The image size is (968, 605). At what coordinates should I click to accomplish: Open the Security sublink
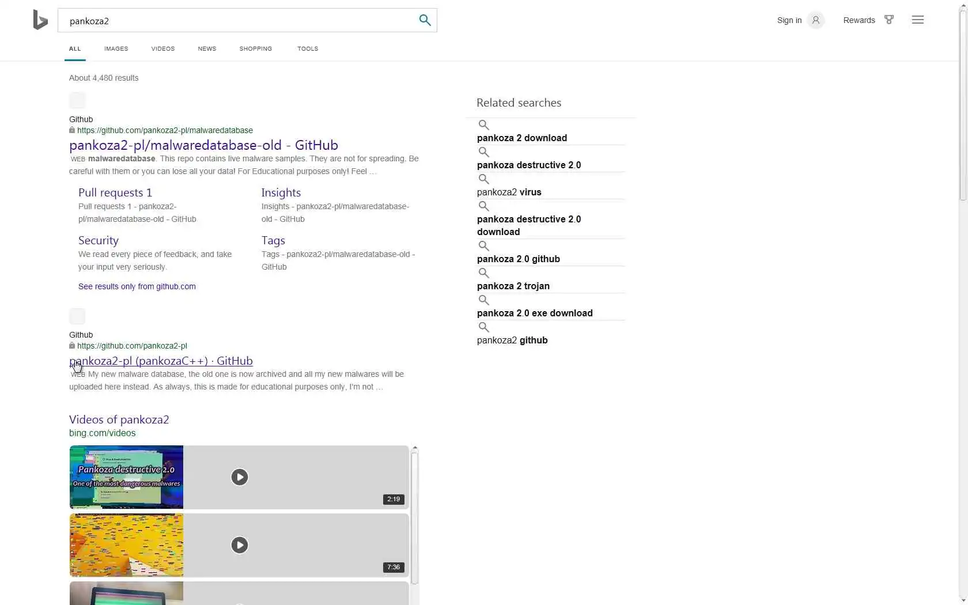coord(99,240)
